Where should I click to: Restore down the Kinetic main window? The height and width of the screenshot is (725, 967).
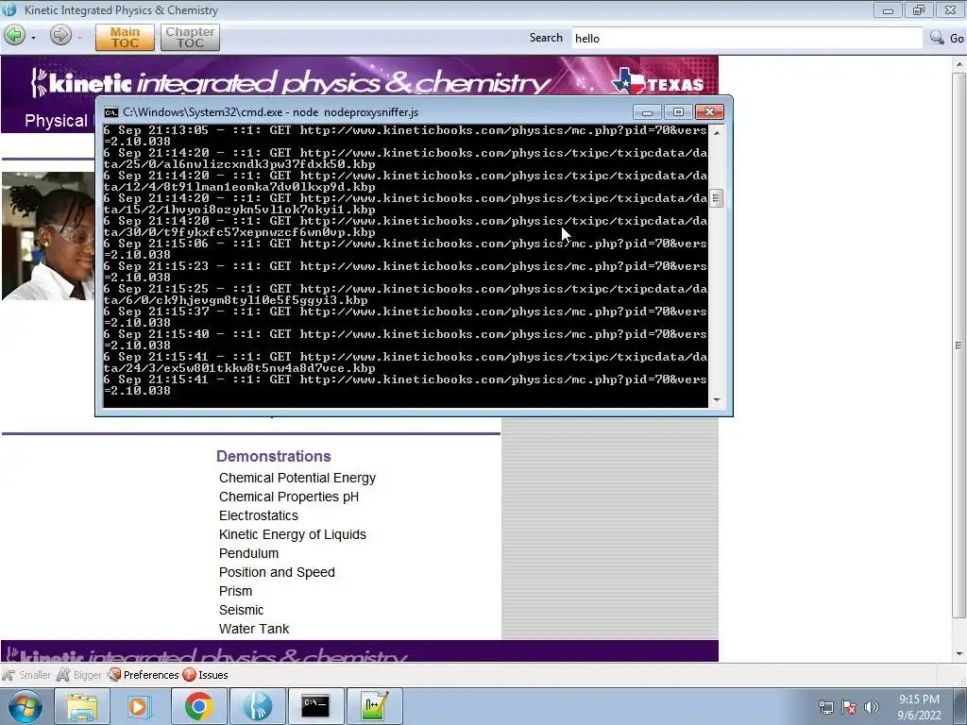(x=919, y=9)
